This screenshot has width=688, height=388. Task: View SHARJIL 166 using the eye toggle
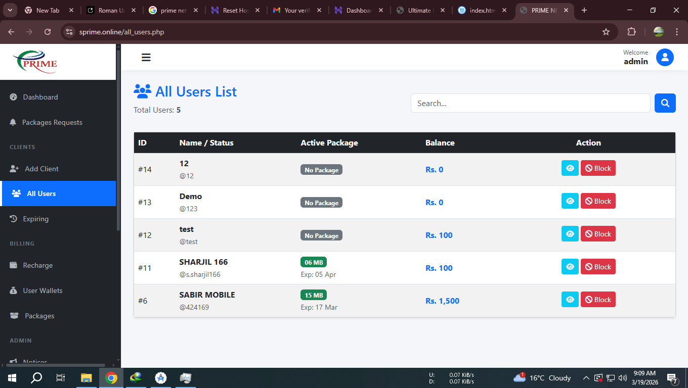point(570,266)
